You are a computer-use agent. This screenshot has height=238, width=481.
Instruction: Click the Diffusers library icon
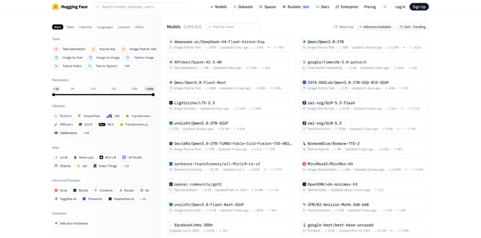pos(56,124)
